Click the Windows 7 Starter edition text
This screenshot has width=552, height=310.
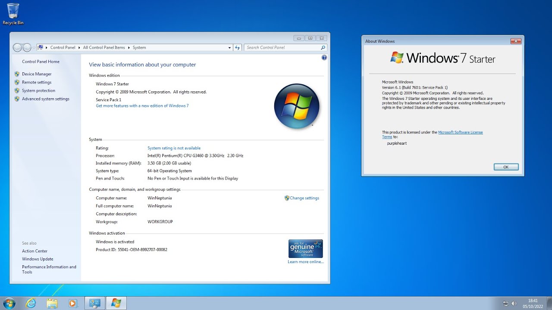(112, 84)
